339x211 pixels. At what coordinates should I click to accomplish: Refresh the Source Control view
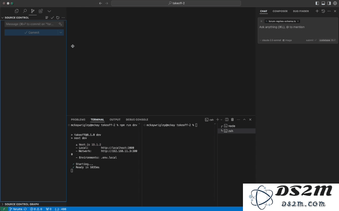point(58,18)
